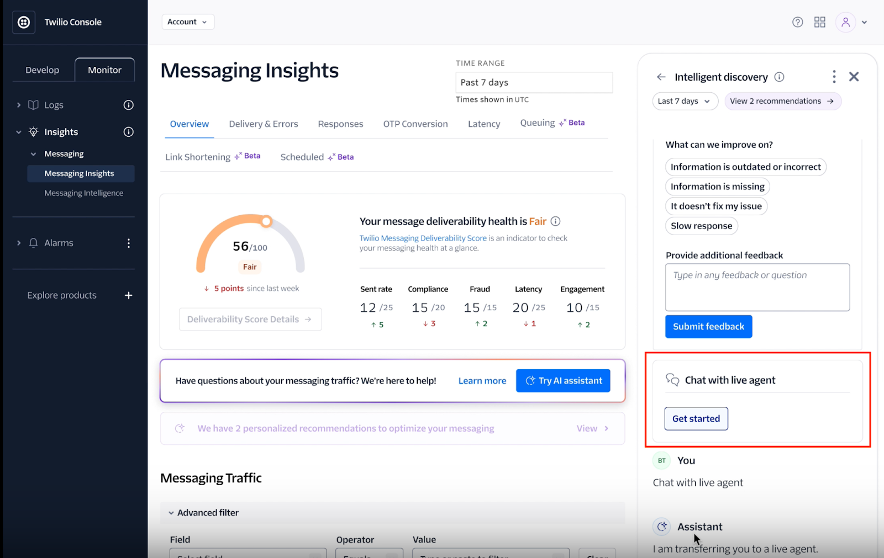Screen dimensions: 884x558
Task: Select 'It doesn't fix my issue' chip
Action: click(716, 206)
